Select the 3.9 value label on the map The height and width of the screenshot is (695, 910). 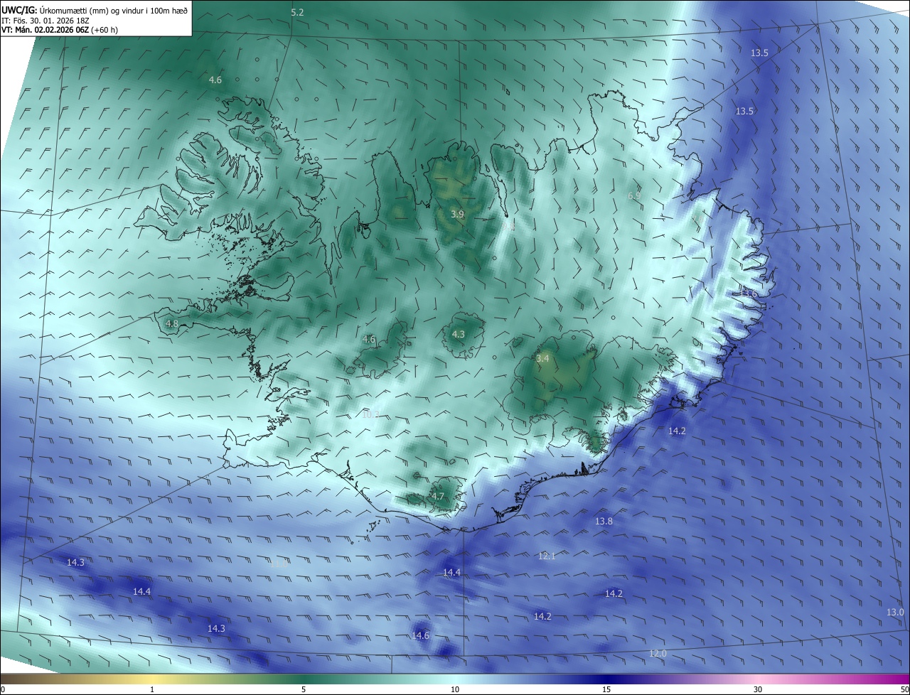(458, 214)
